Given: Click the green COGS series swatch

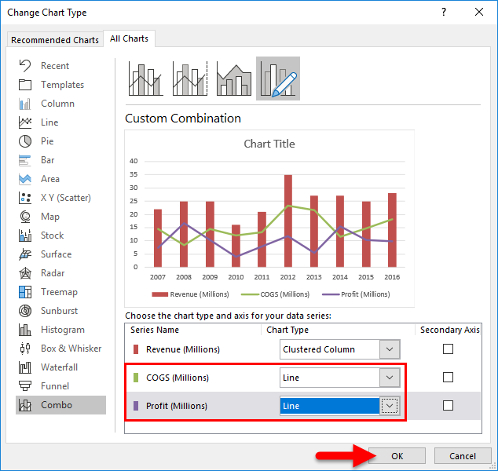Looking at the screenshot, I should [x=136, y=378].
